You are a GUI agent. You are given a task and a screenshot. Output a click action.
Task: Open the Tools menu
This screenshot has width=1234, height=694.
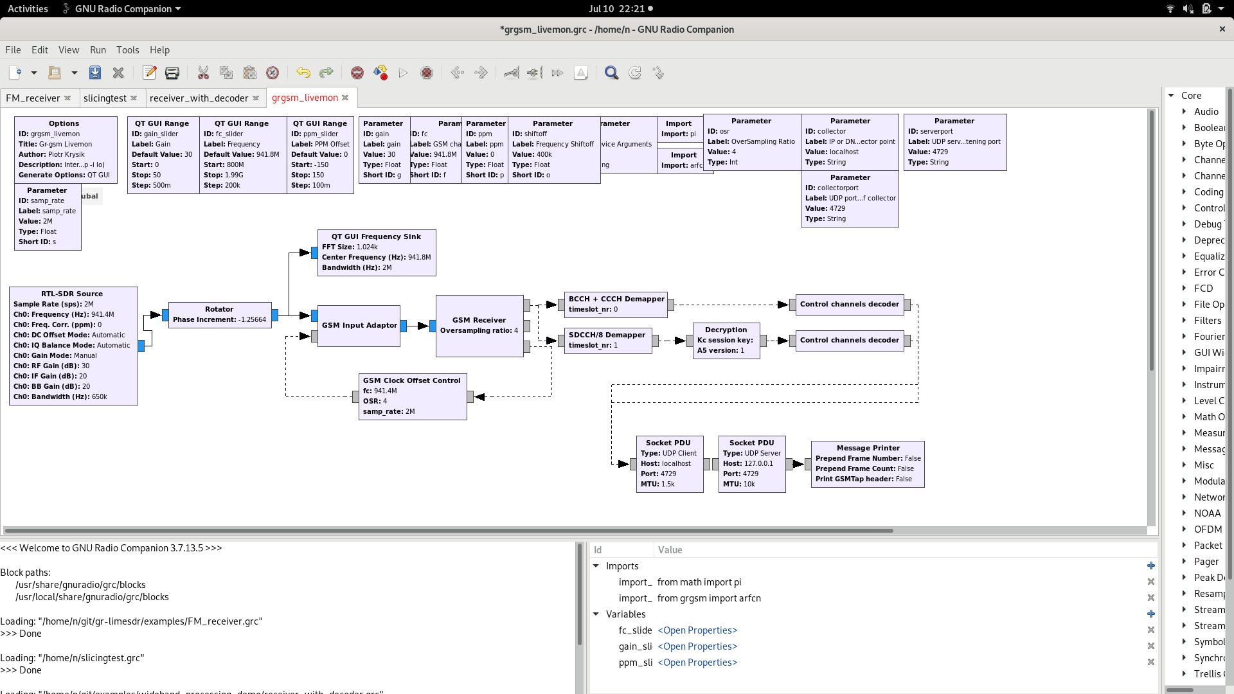click(127, 50)
